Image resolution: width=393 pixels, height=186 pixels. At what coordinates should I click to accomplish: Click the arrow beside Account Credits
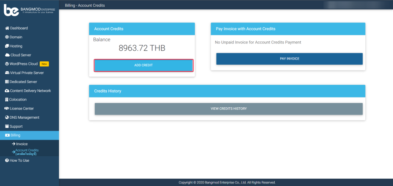coord(14,152)
